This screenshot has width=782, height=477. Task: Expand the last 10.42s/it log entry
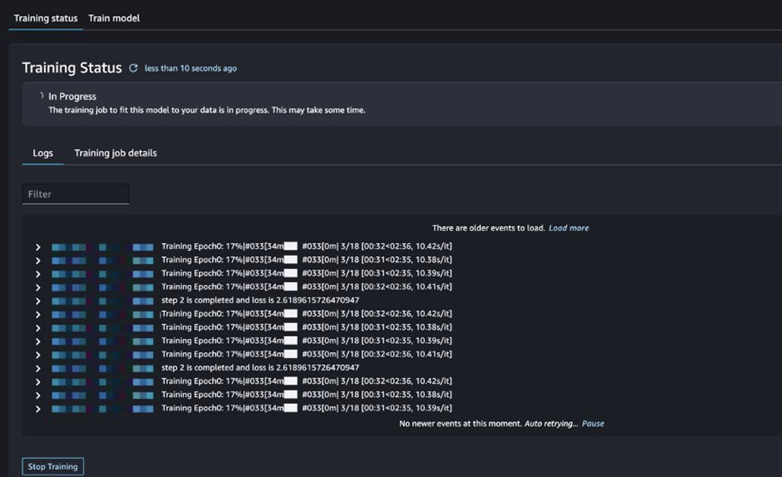[x=38, y=382]
